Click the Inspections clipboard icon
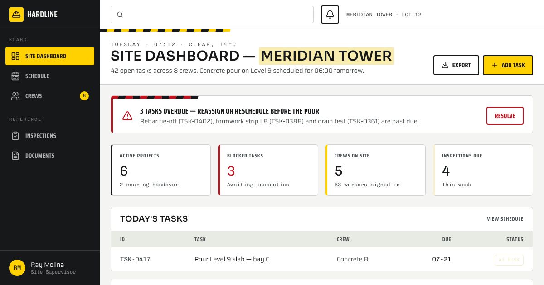 (x=15, y=136)
